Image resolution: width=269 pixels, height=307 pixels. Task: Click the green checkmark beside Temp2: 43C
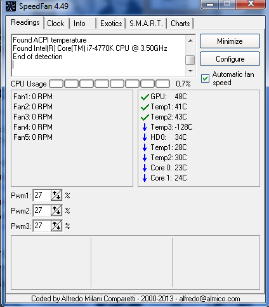coord(145,118)
